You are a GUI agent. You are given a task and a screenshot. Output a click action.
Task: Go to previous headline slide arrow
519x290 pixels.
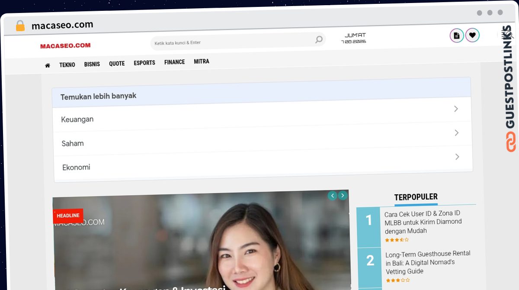pos(333,196)
